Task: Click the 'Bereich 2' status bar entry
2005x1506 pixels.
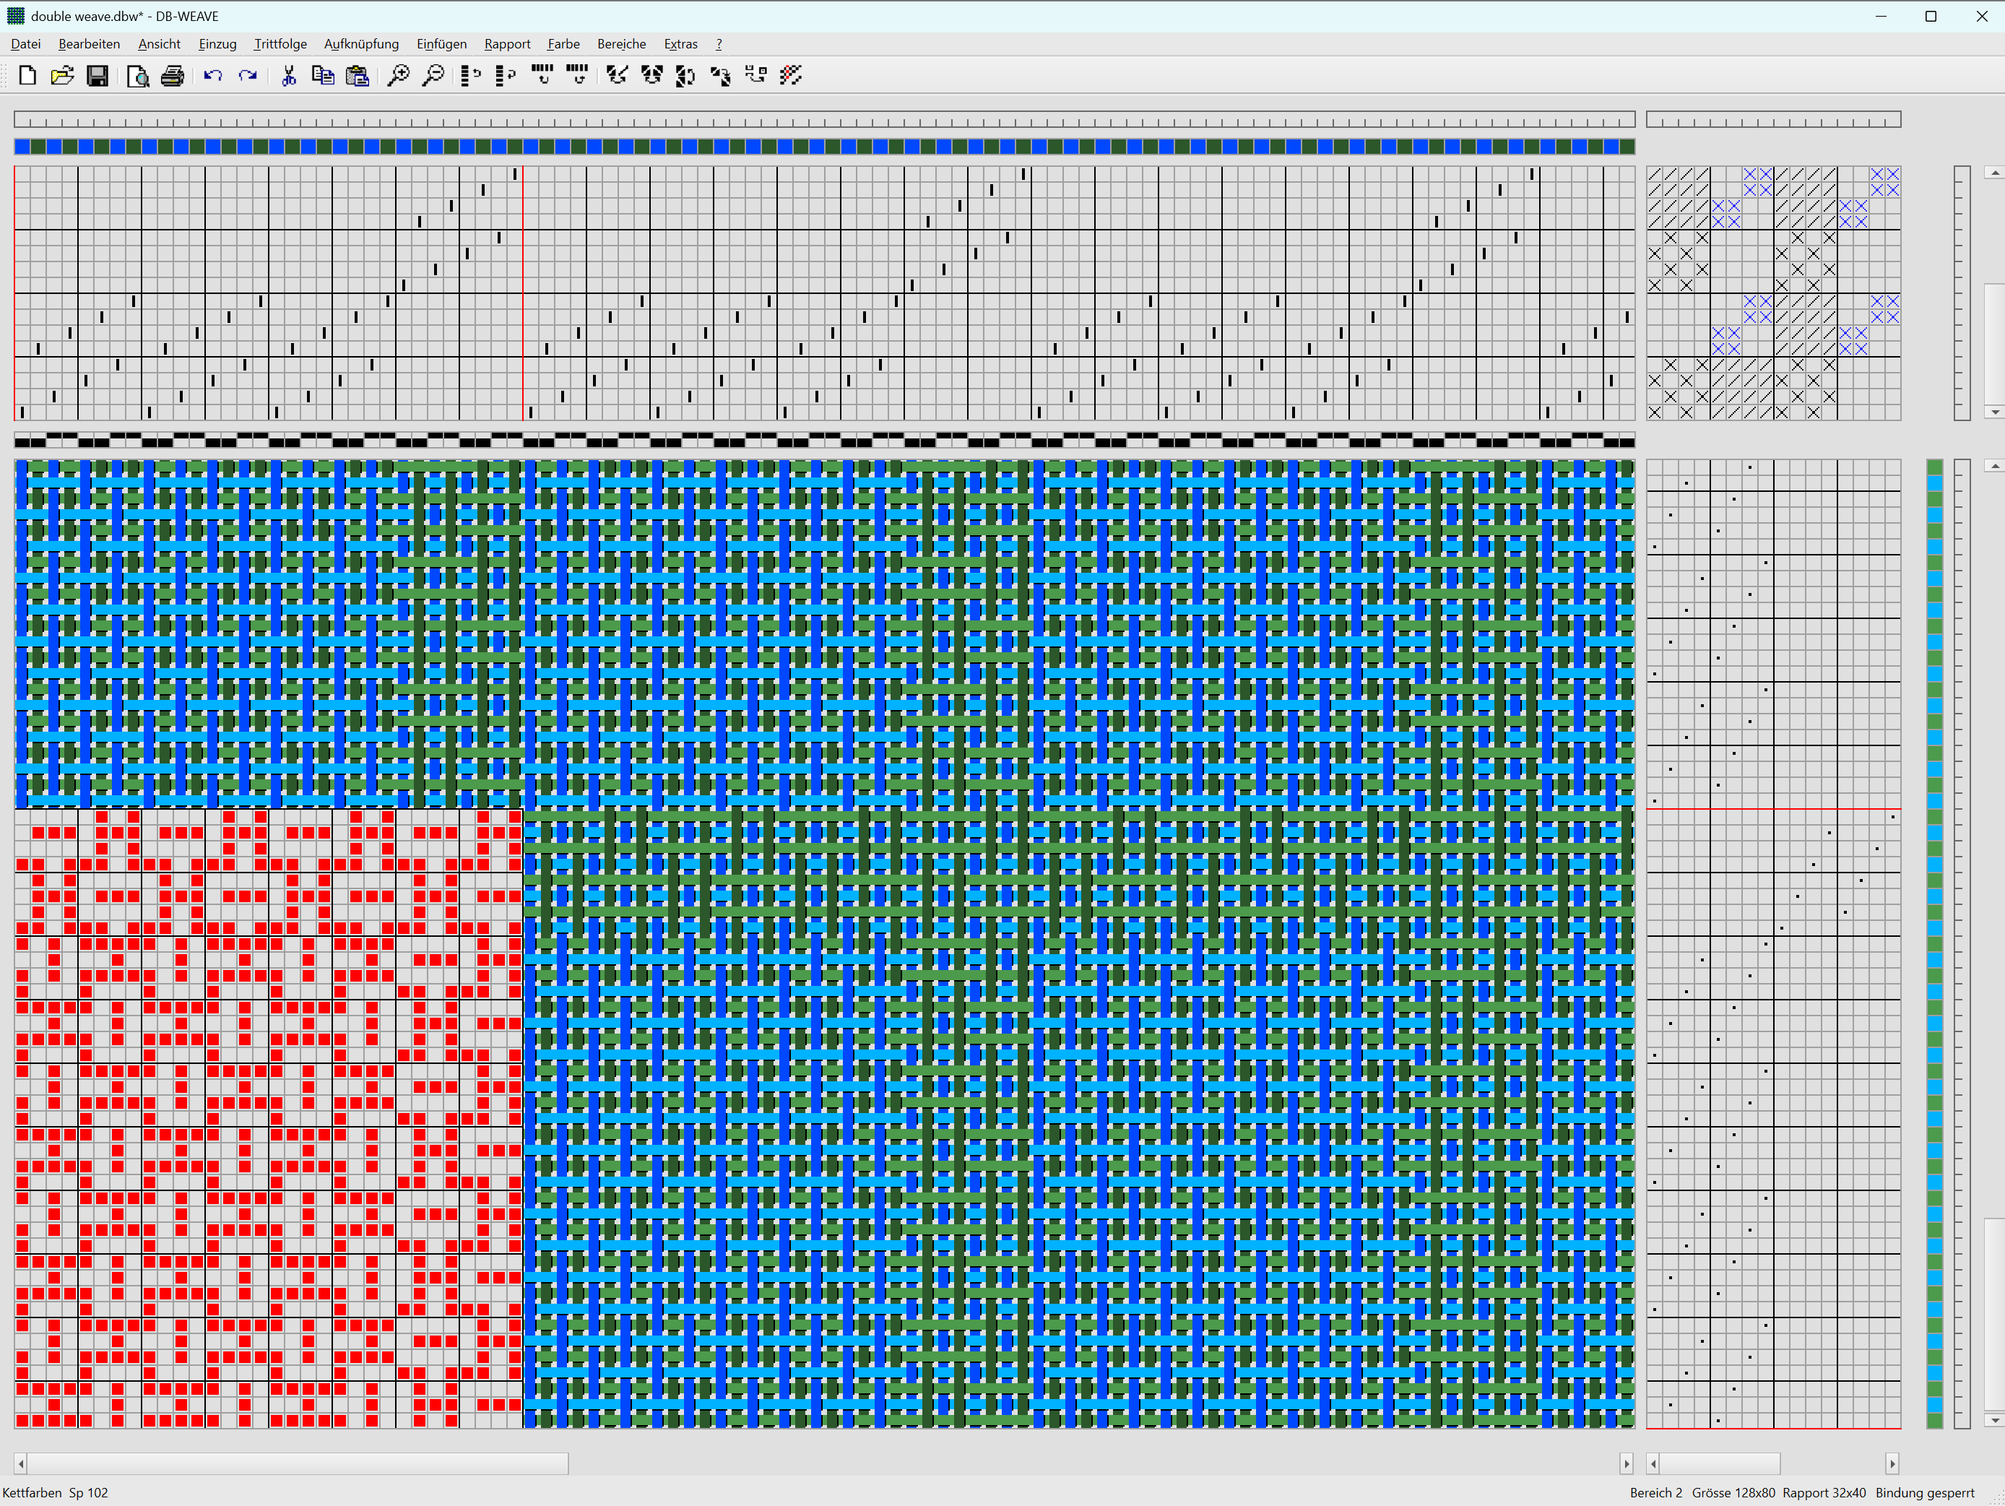Action: point(1655,1492)
